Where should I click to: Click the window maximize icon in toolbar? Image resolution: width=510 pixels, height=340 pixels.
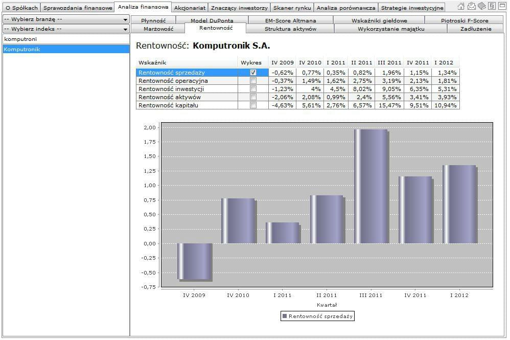click(x=502, y=6)
